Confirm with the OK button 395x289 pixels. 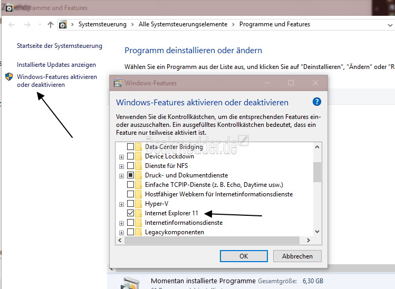point(244,256)
